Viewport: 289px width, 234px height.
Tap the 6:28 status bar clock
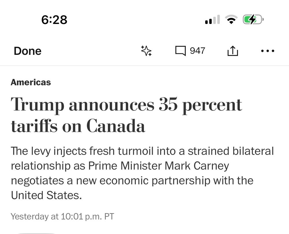[x=54, y=20]
